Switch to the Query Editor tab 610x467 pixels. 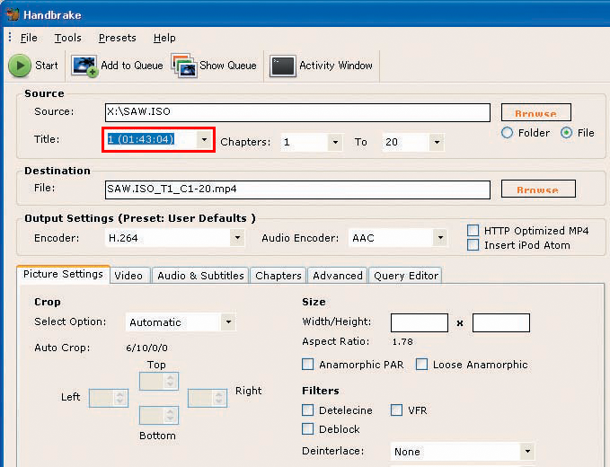(x=405, y=276)
